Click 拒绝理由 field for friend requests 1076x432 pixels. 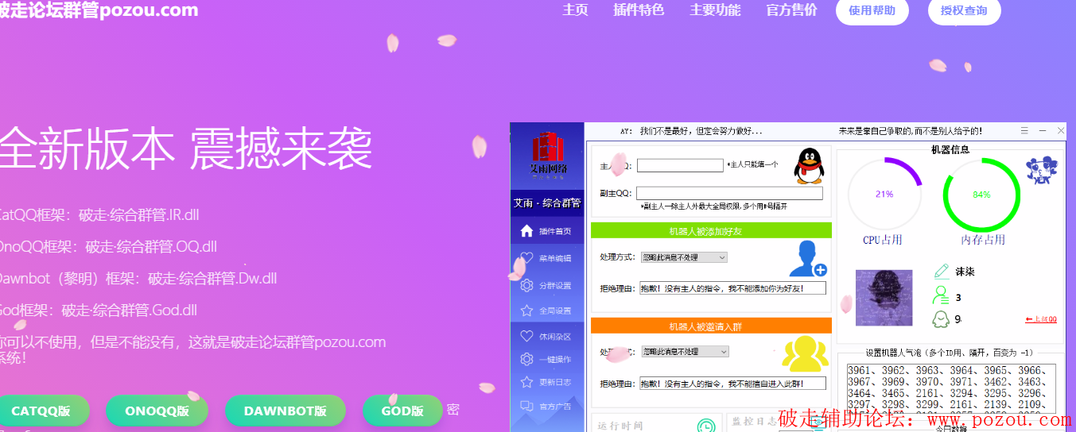point(732,288)
